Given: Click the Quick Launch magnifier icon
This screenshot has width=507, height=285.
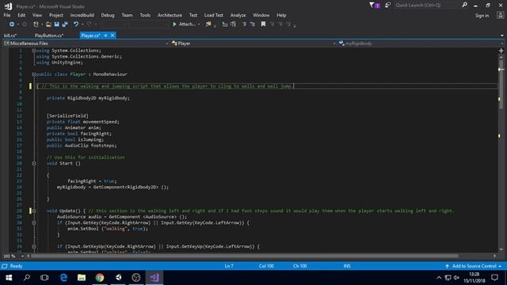Looking at the screenshot, I should tap(465, 6).
